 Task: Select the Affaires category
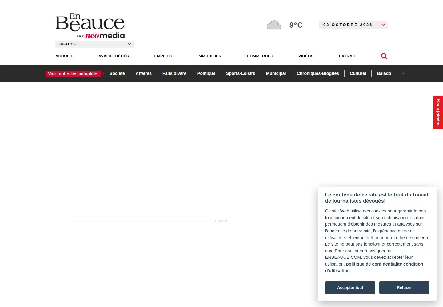coord(144,73)
